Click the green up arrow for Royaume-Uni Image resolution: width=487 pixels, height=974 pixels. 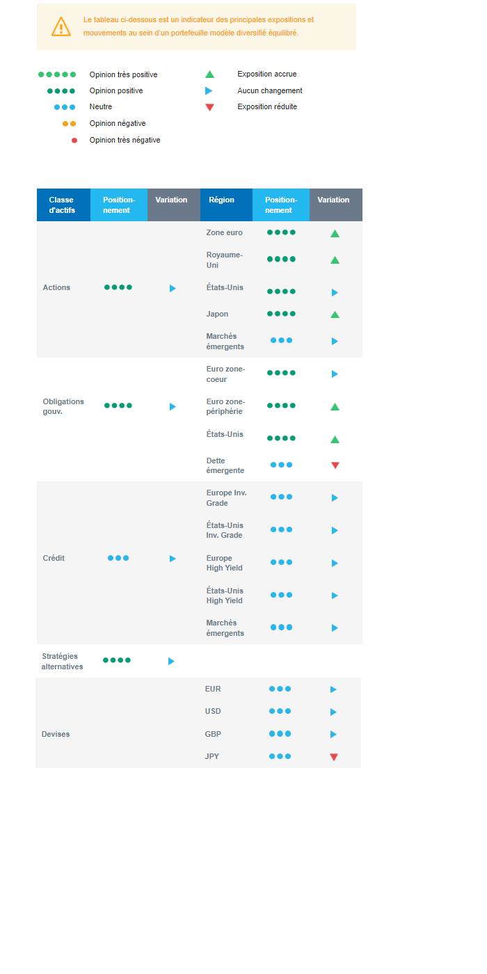click(x=335, y=260)
